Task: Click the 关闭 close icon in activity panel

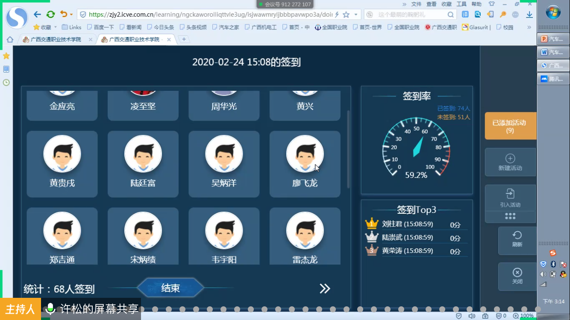Action: [517, 272]
